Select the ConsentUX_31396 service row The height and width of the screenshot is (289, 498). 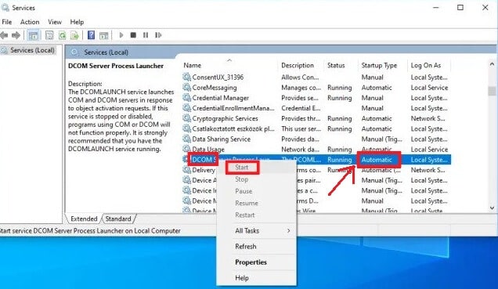click(x=316, y=78)
